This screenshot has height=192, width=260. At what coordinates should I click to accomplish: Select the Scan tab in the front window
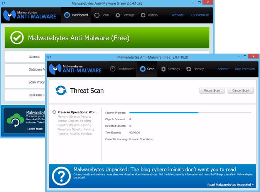point(147,69)
